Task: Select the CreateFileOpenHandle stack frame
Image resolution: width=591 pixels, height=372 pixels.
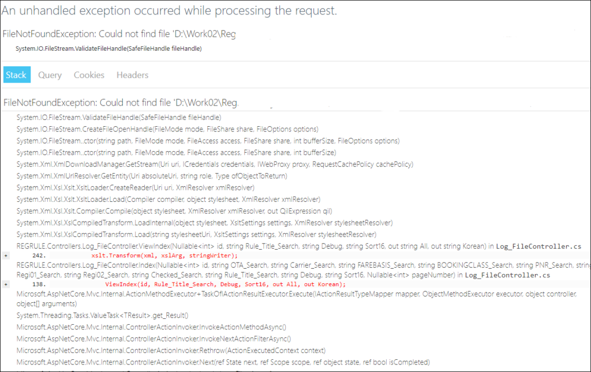Action: [x=167, y=129]
